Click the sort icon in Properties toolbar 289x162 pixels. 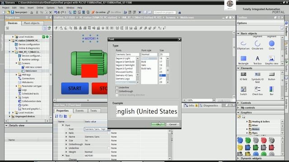click(x=56, y=116)
